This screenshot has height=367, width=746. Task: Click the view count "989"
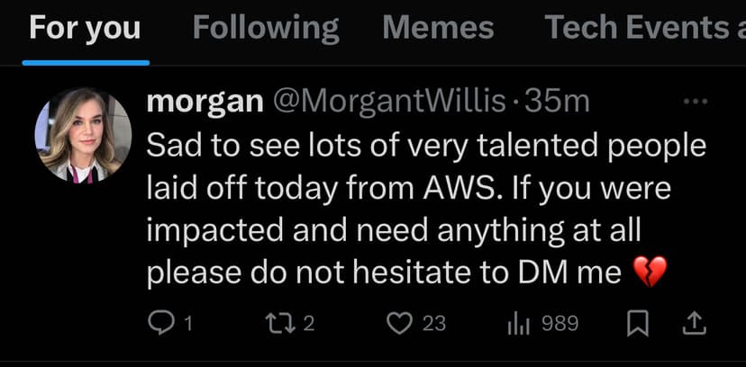click(560, 323)
